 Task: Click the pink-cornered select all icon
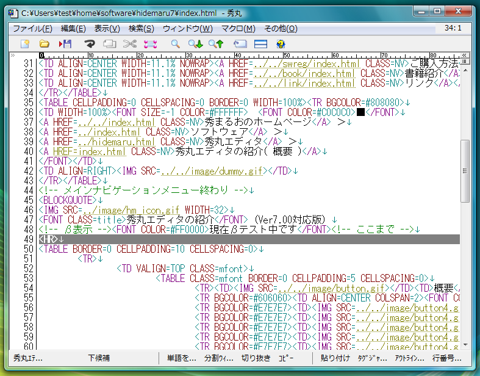pyautogui.click(x=150, y=44)
